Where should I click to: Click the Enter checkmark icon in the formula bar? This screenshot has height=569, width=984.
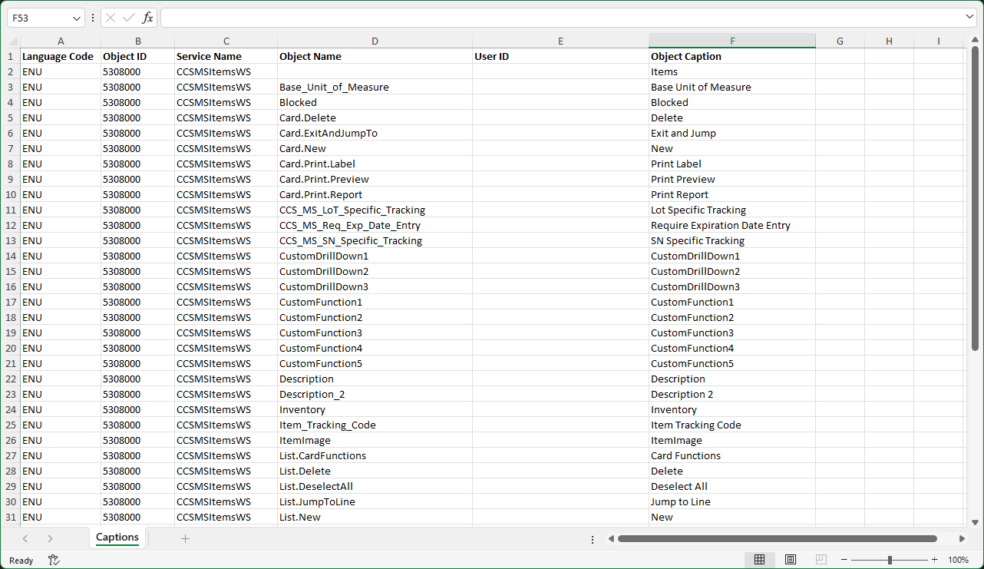point(127,17)
